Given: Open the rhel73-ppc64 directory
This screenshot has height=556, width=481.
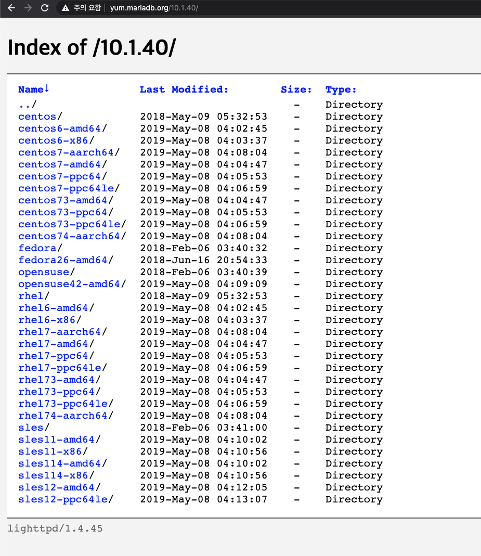Looking at the screenshot, I should pos(56,392).
